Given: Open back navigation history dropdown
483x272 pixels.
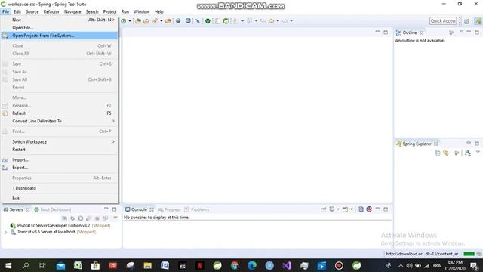Looking at the screenshot, I should tap(278, 21).
